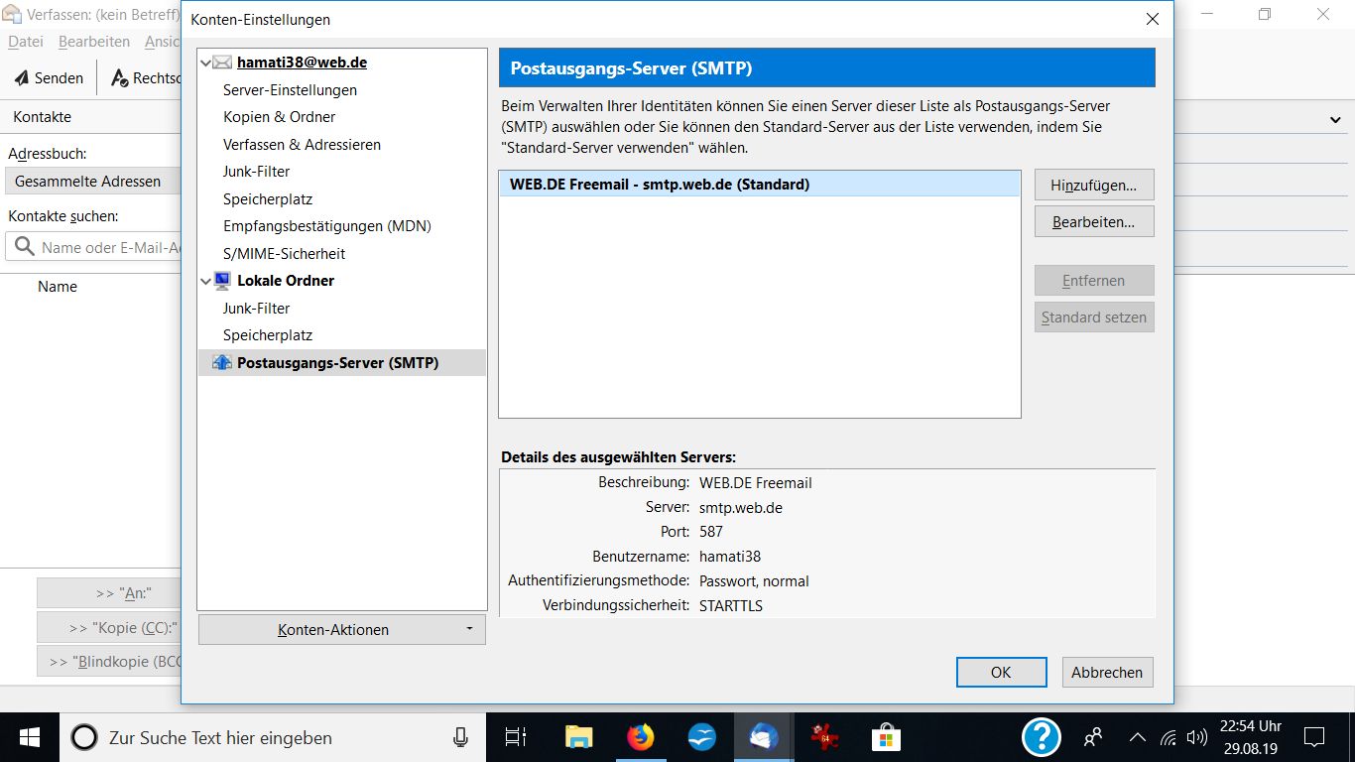Image resolution: width=1355 pixels, height=762 pixels.
Task: Open the taskbar clock showing 22:54 Uhr
Action: coord(1250,737)
